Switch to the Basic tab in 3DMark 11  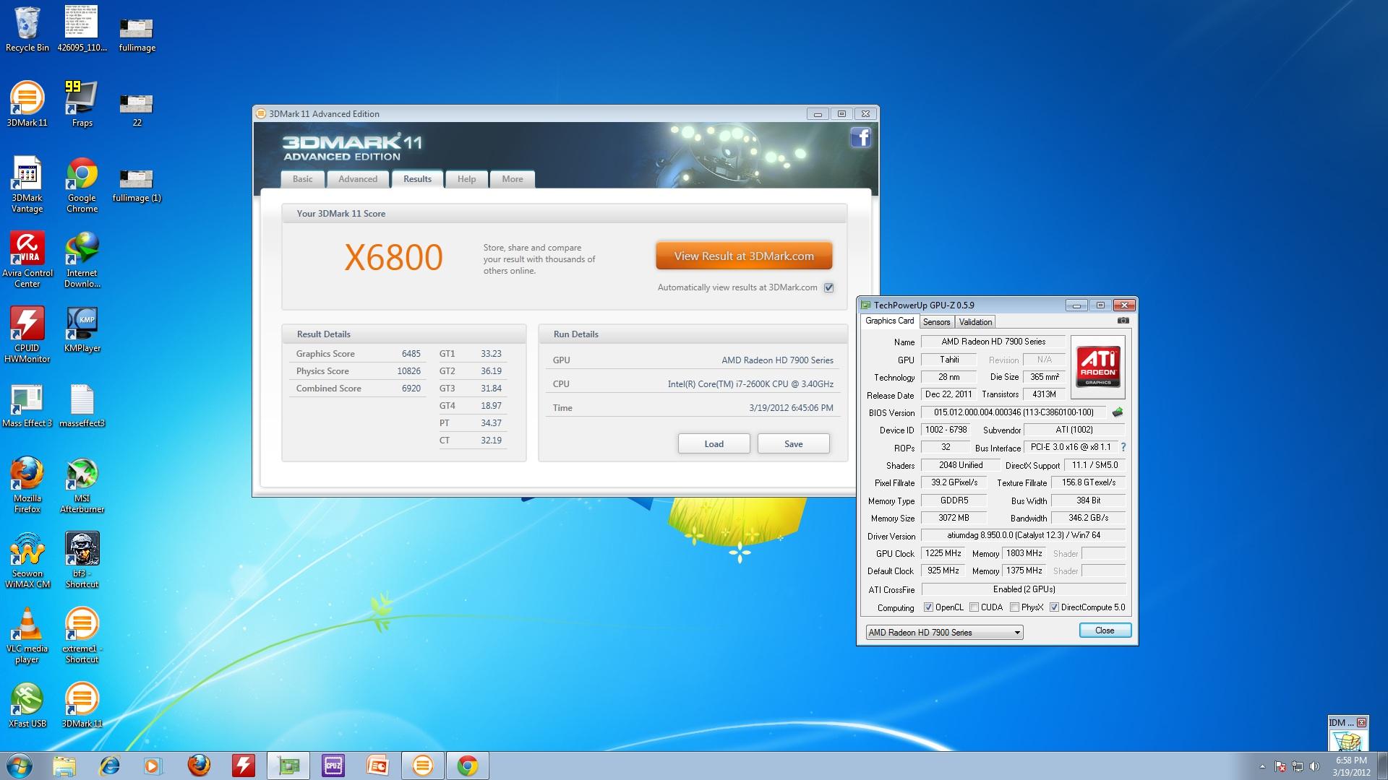[x=302, y=179]
